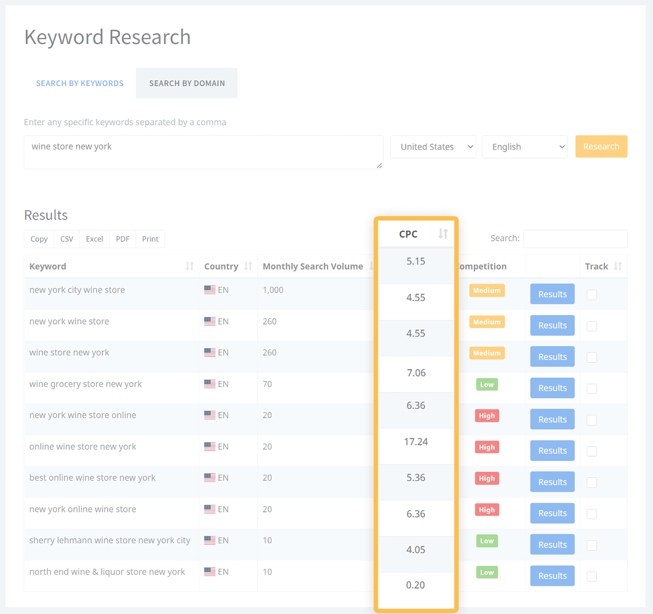
Task: Sort results by CPC arrows icon
Action: coord(443,234)
